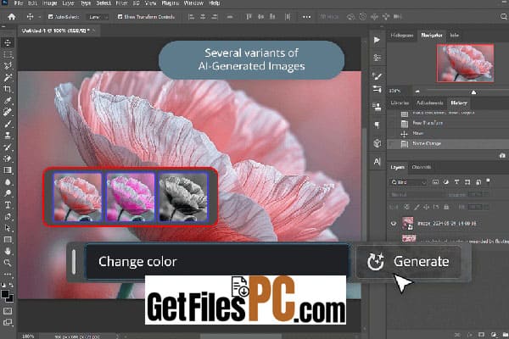Open the Auto-Select Layer dropdown

[97, 17]
